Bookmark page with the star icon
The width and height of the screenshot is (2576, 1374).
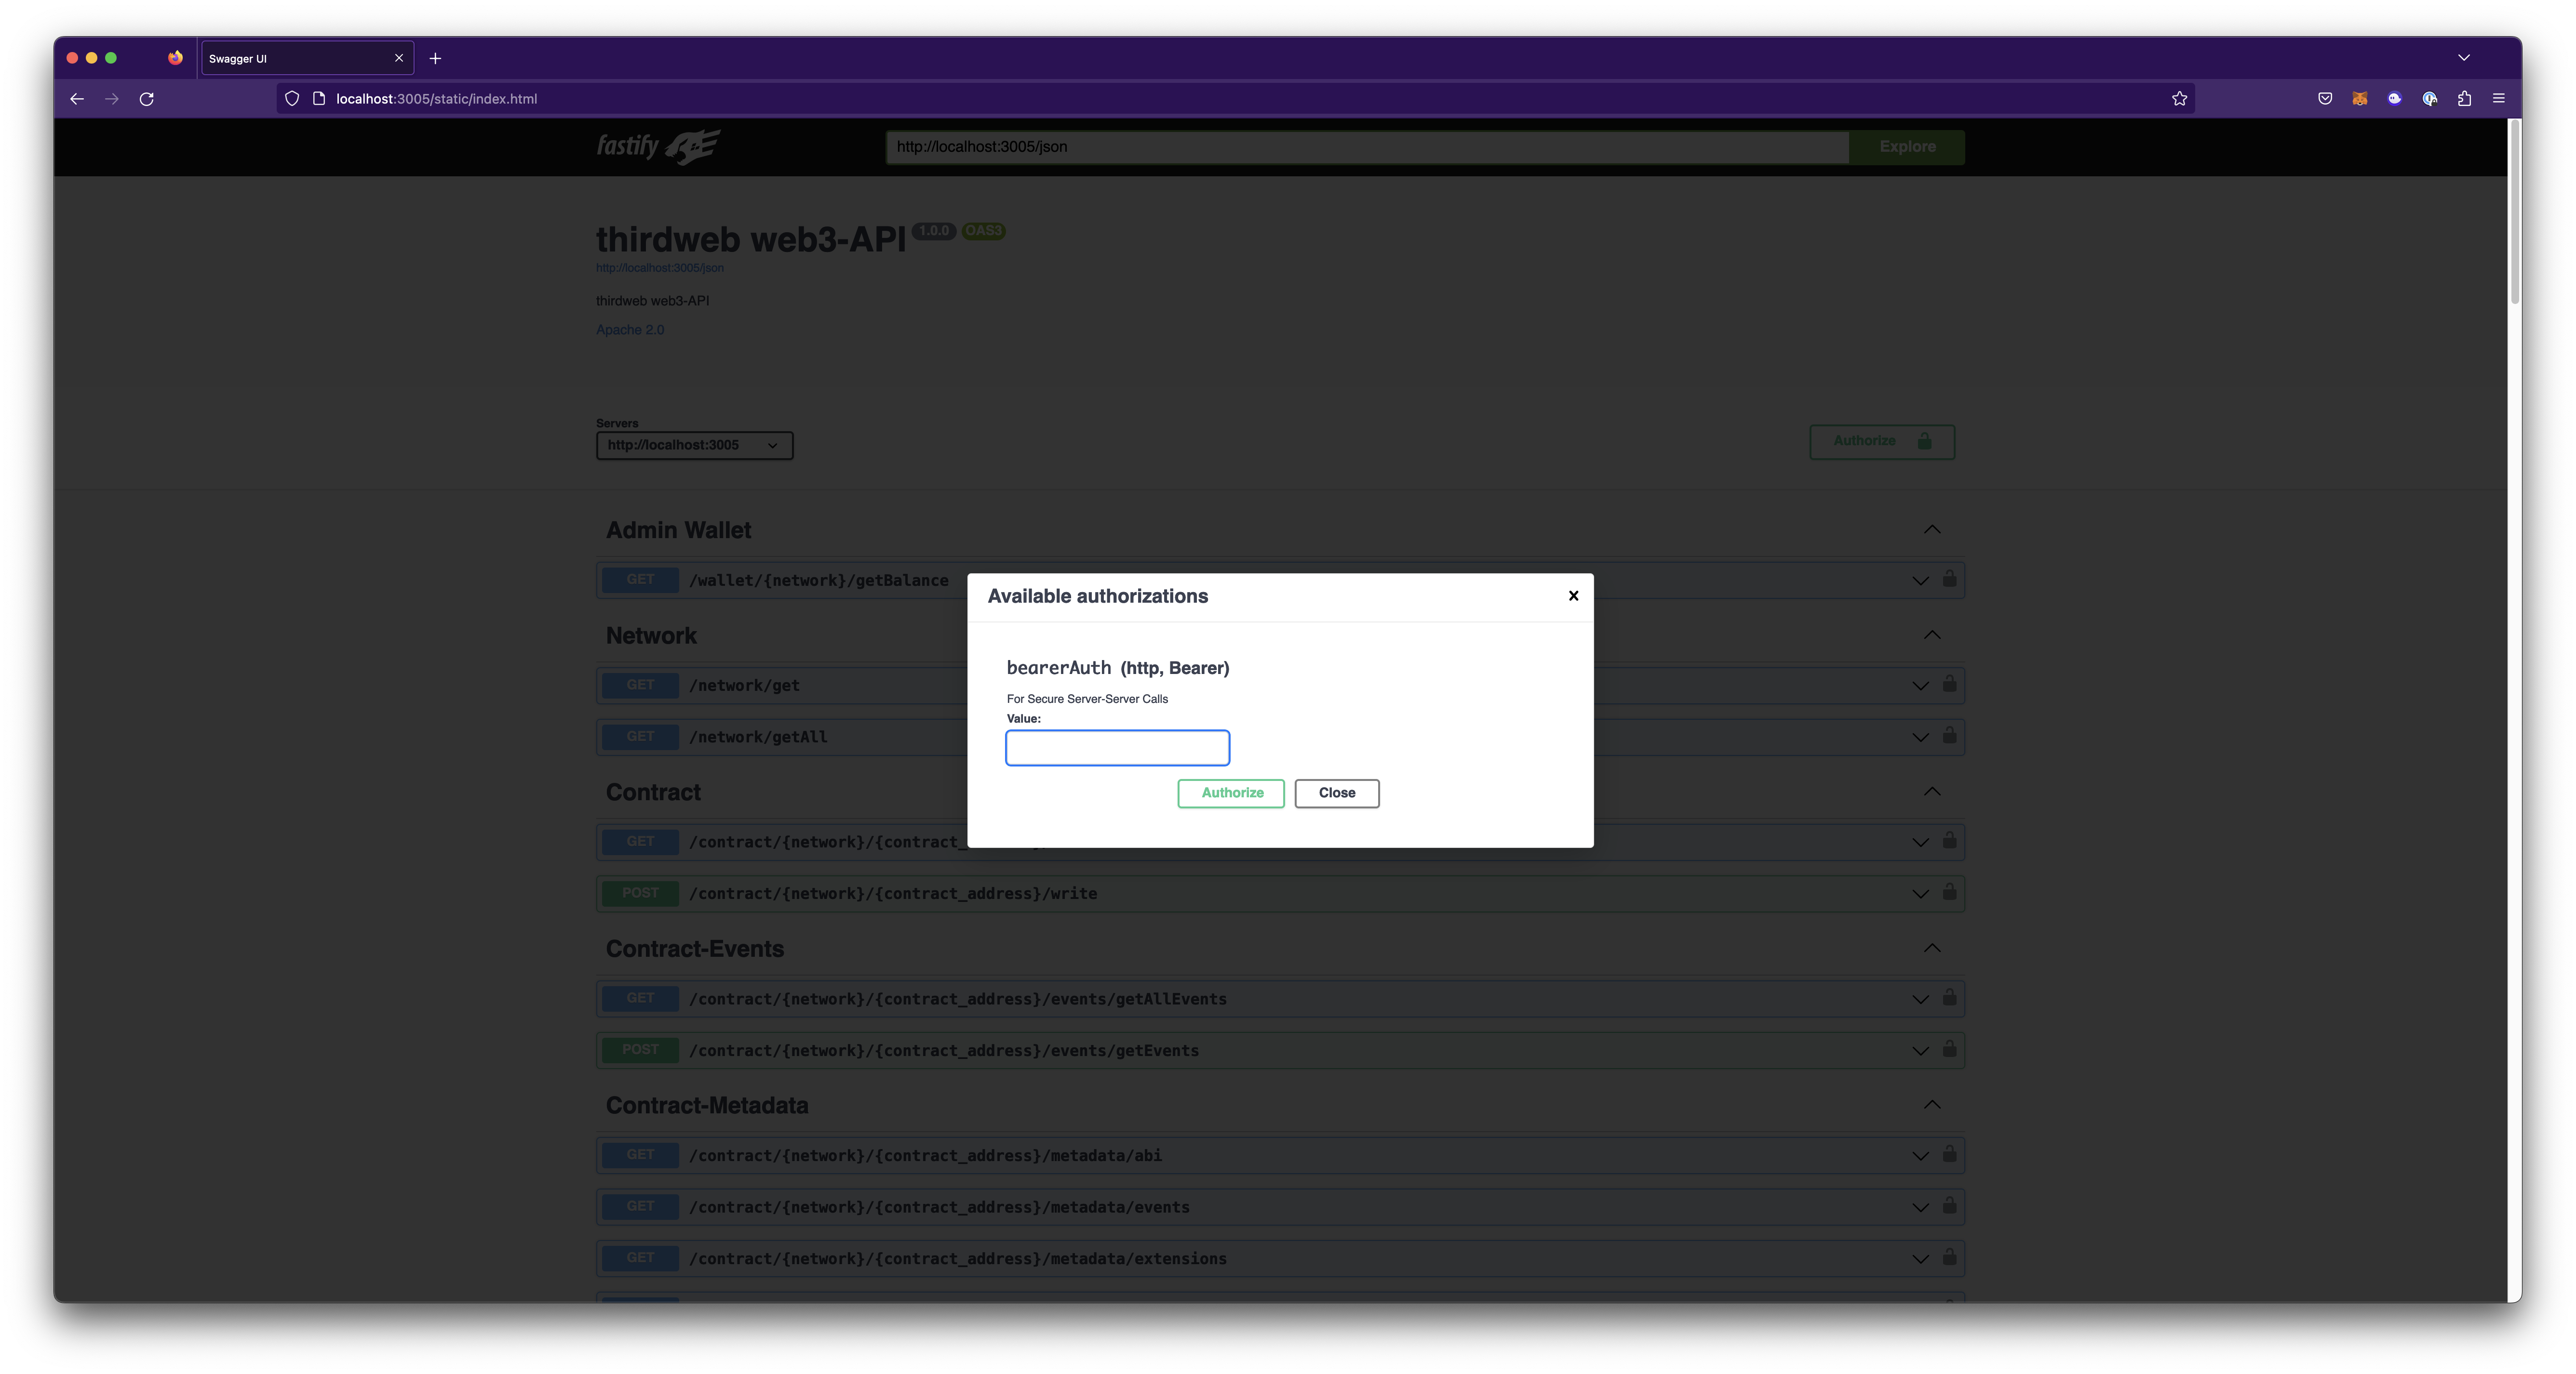click(x=2179, y=99)
